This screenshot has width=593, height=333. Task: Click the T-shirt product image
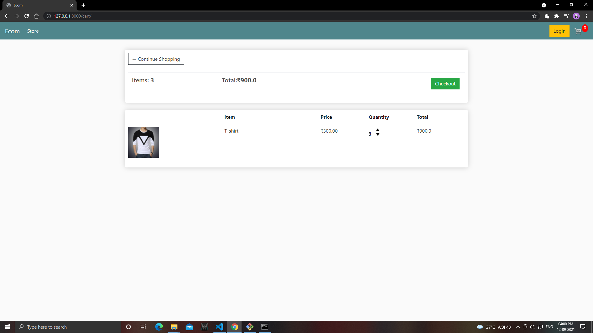click(143, 142)
